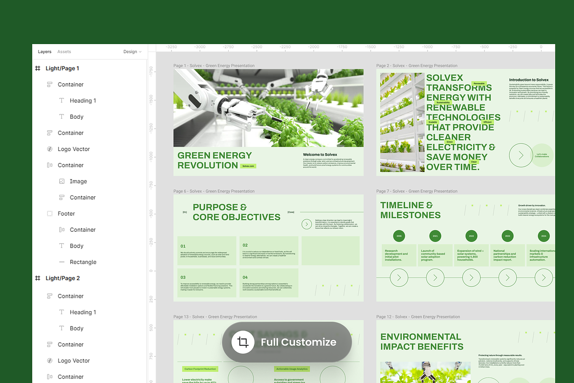This screenshot has width=574, height=383.
Task: Click the arrow circle on Purpose & Core Objectives slide
Action: point(307,224)
